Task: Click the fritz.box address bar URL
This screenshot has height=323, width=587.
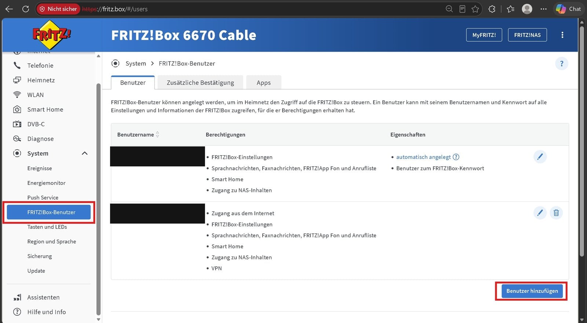Action: (x=115, y=9)
